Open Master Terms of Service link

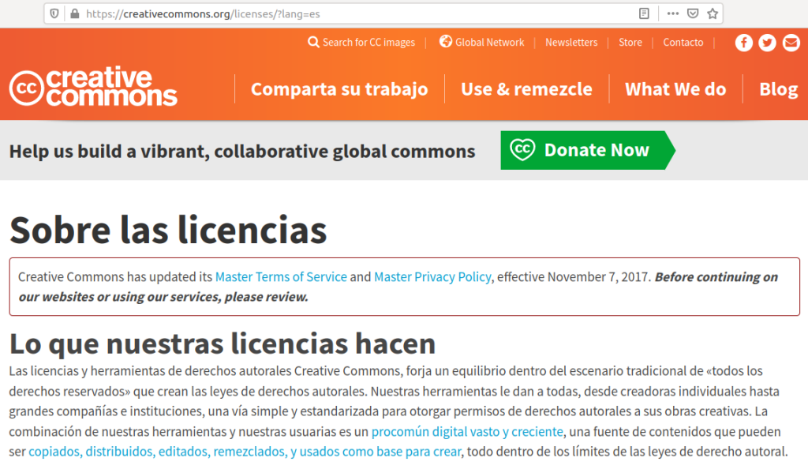click(281, 277)
